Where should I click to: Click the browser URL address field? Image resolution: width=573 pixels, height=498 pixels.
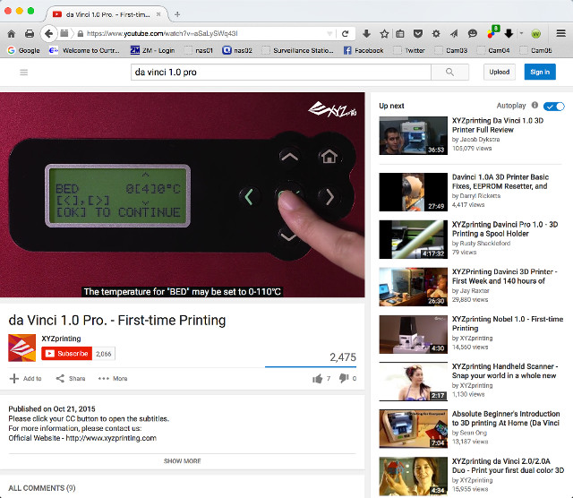tap(205, 34)
